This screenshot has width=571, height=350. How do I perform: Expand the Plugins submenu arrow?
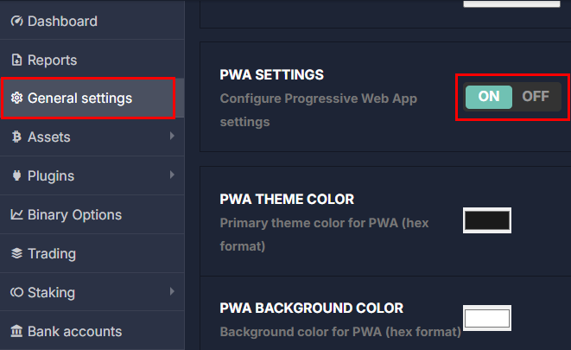pyautogui.click(x=172, y=175)
